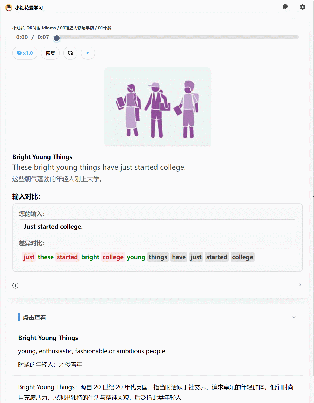Expand the right chevron beside info row
Screen dimensions: 314x403
pos(300,285)
